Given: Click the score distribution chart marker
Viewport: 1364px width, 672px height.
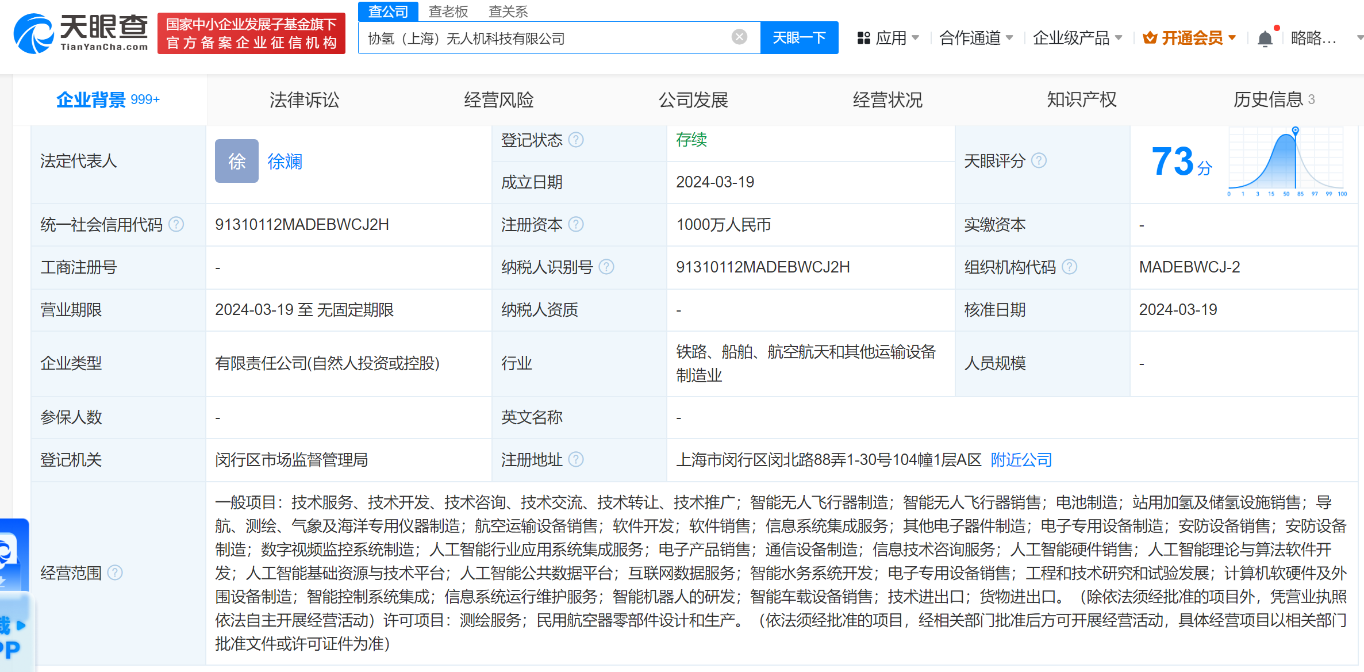Looking at the screenshot, I should [1295, 131].
